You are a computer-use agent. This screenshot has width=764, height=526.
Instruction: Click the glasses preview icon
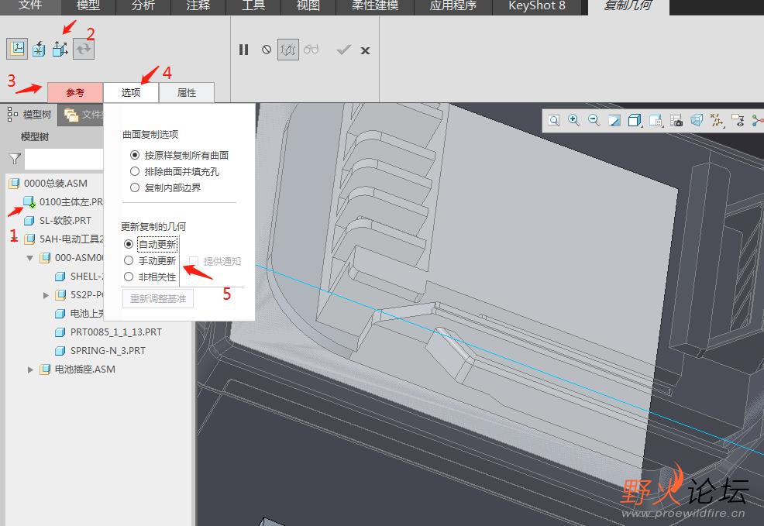[311, 50]
